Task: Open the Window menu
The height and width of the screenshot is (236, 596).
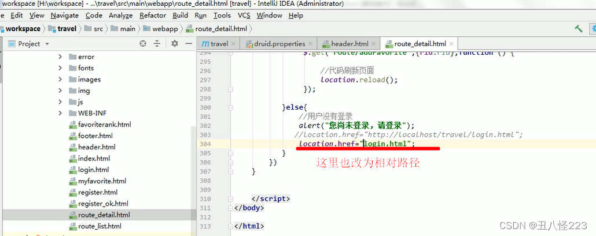Action: click(269, 16)
